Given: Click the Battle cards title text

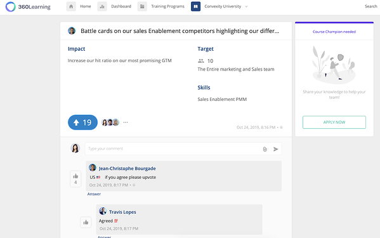Looking at the screenshot, I should pyautogui.click(x=180, y=31).
